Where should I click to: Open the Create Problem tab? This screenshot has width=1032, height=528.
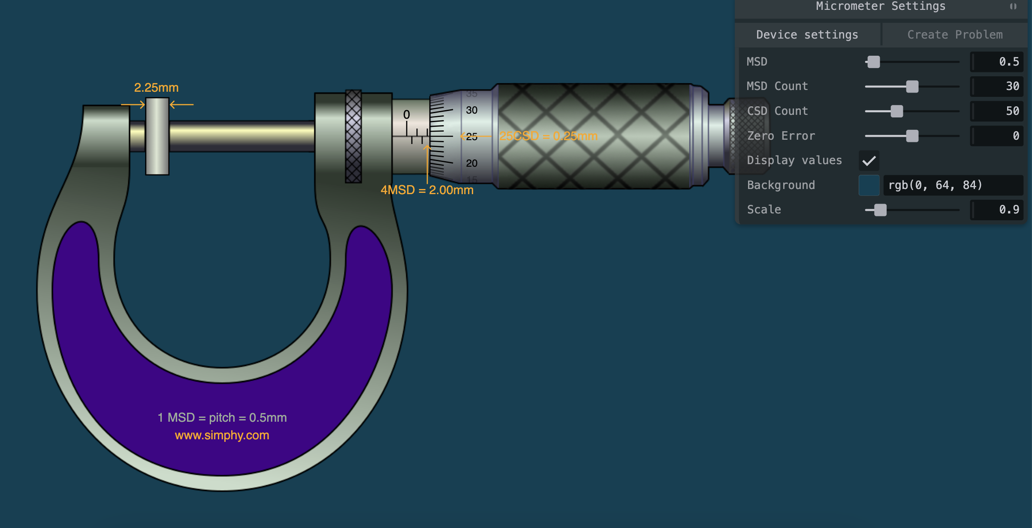pos(955,35)
